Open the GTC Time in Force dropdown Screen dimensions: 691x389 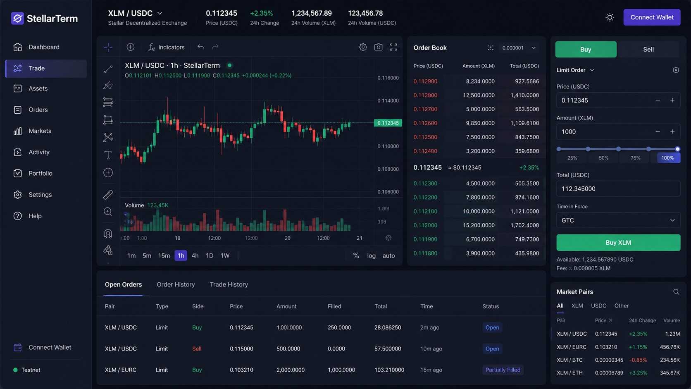click(x=618, y=220)
